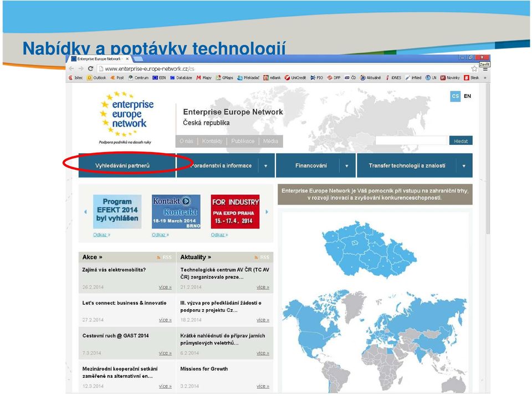Open the Novinky bookmark
The image size is (532, 396).
[x=450, y=77]
